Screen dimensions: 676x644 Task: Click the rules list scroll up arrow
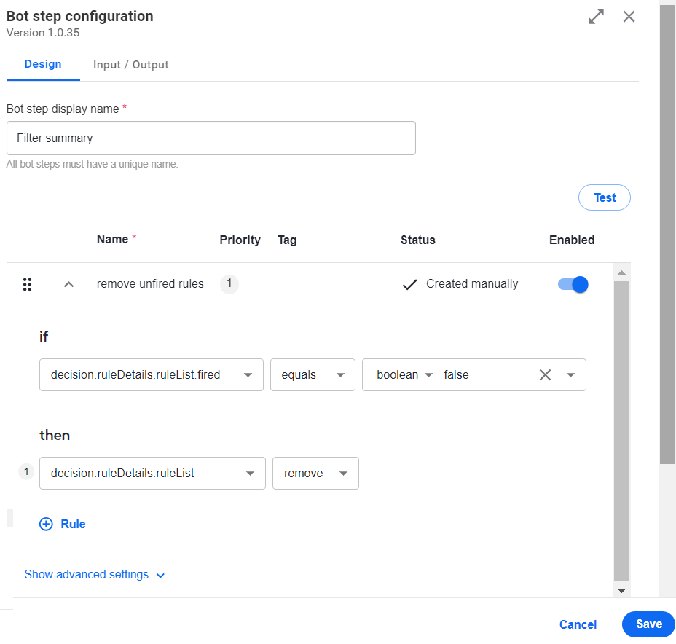[x=621, y=272]
